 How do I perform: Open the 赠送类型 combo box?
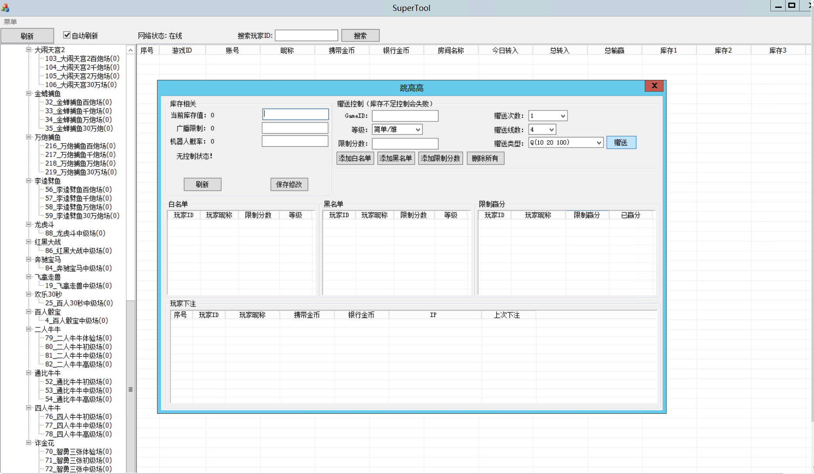(x=599, y=143)
